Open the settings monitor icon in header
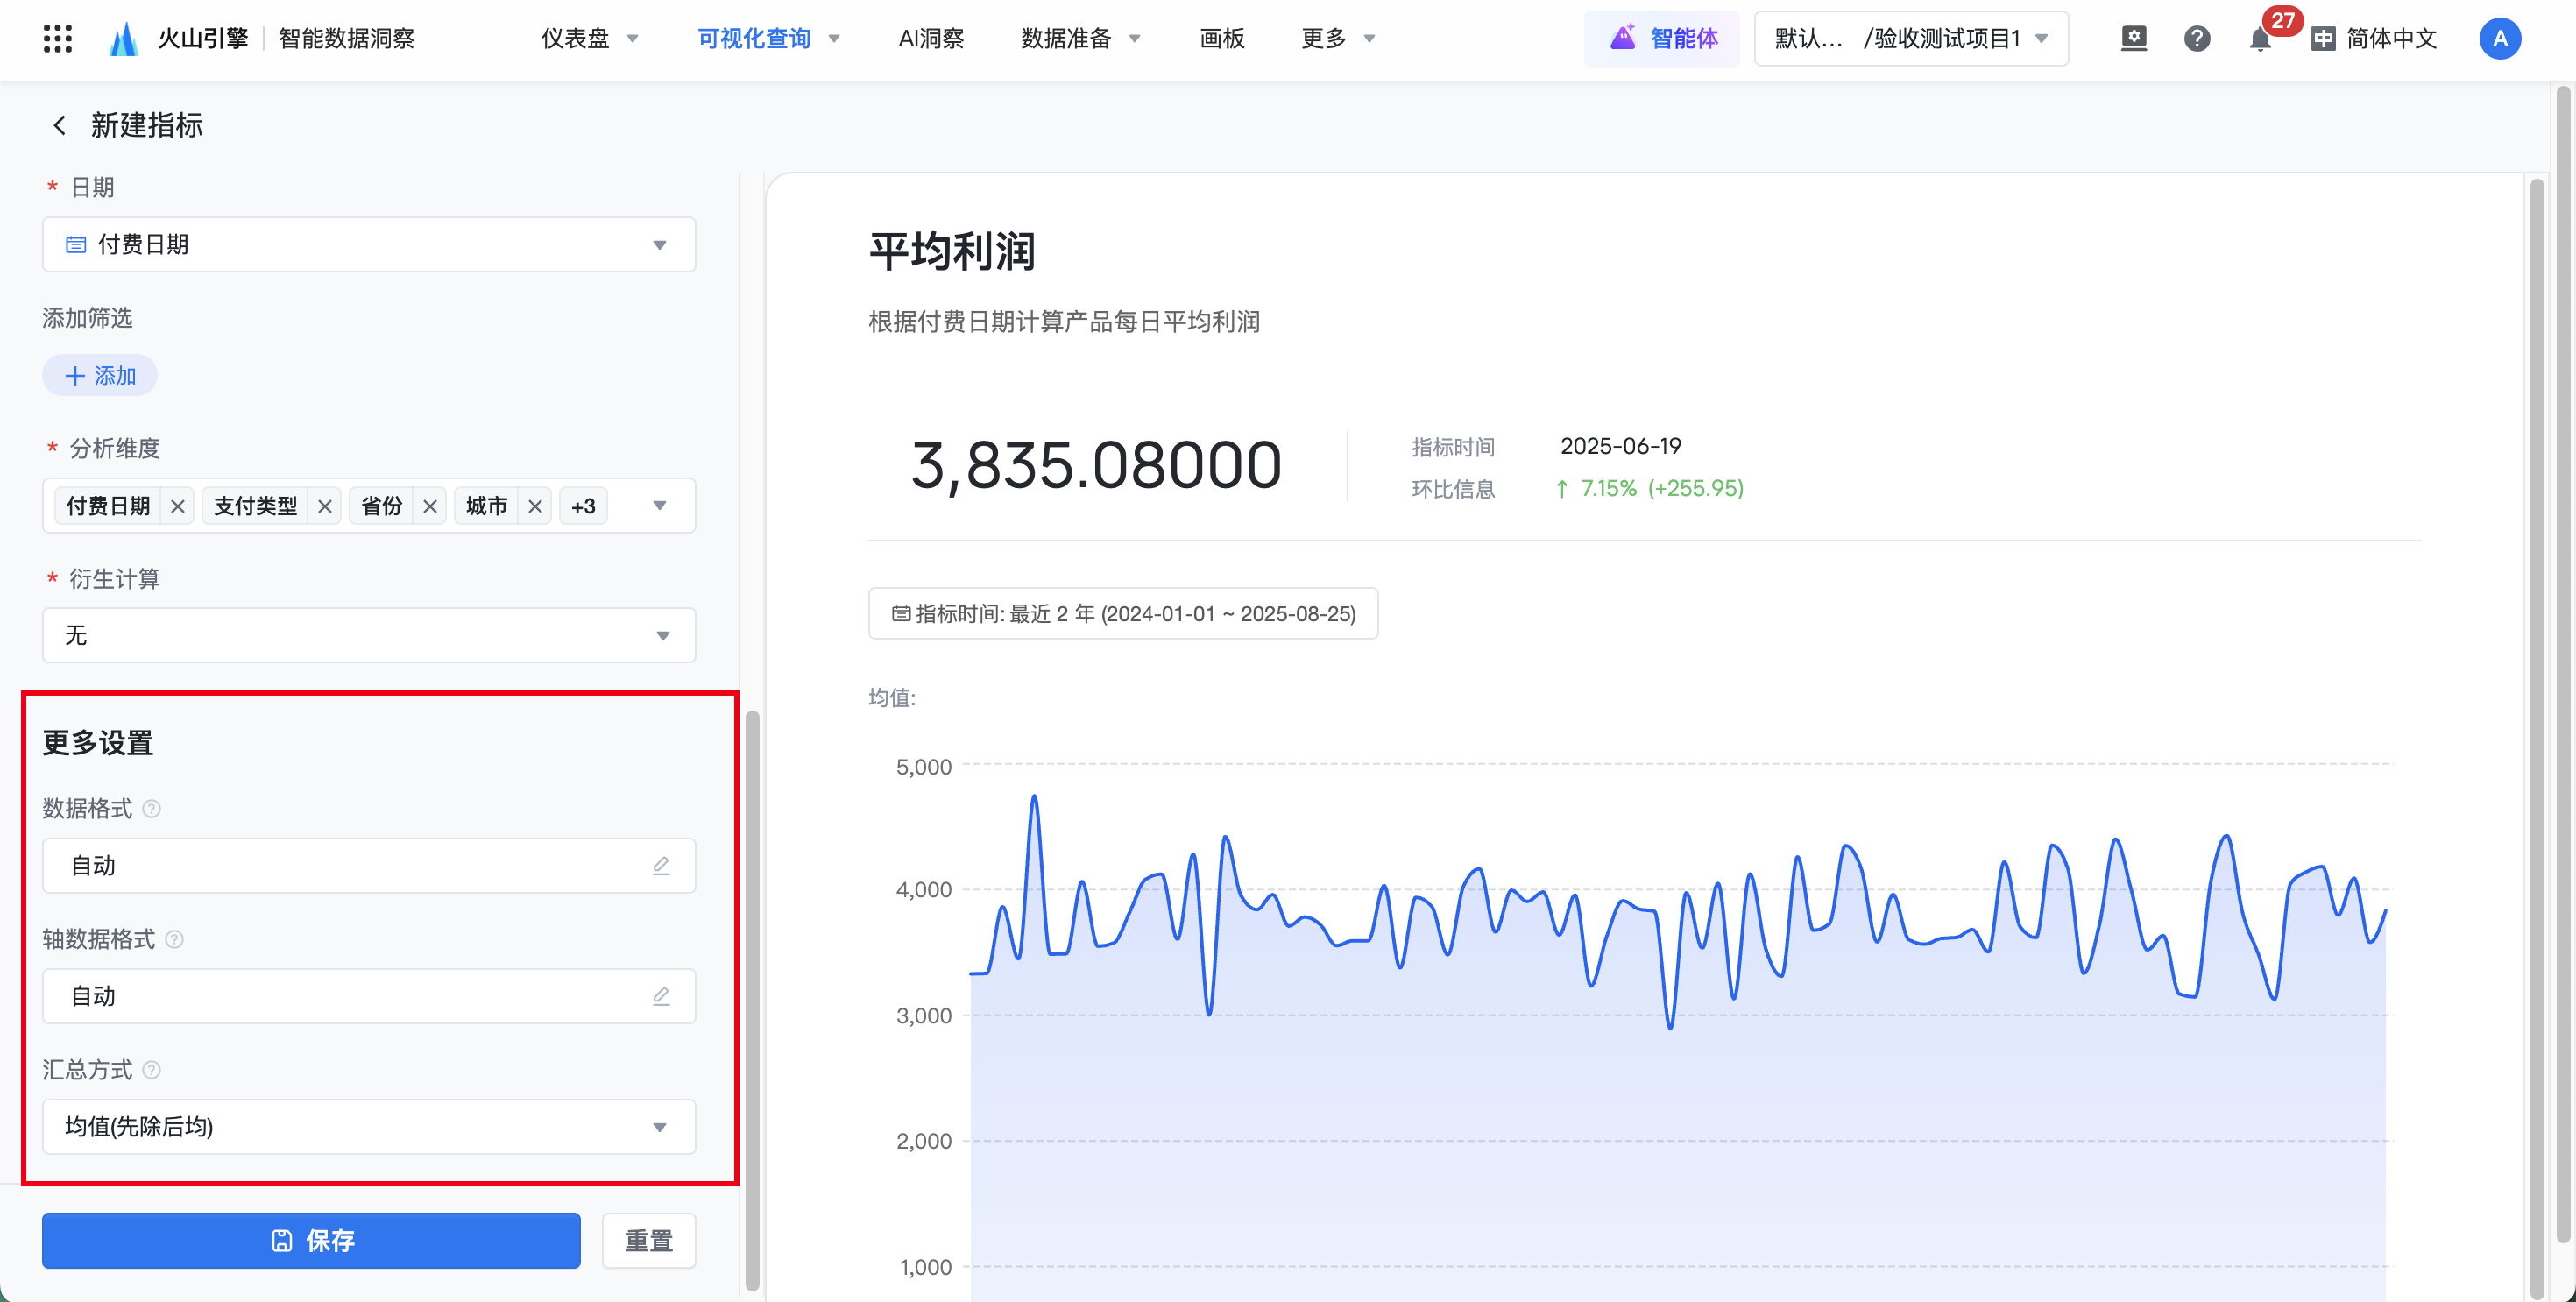Viewport: 2576px width, 1302px height. tap(2133, 39)
